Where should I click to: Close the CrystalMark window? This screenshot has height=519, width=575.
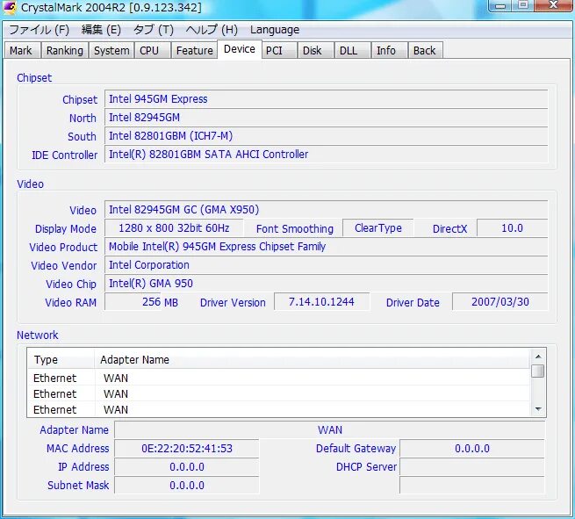point(554,5)
